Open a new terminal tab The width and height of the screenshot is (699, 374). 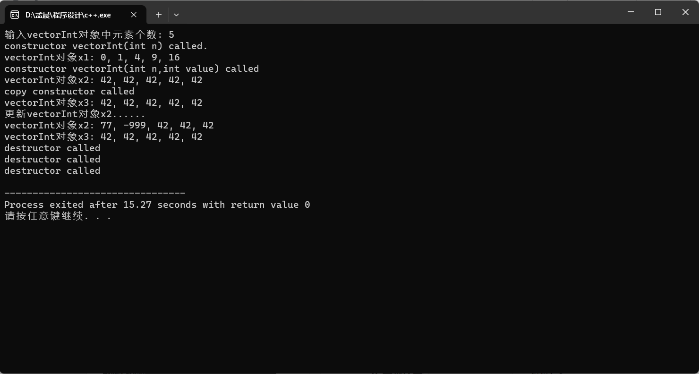coord(159,15)
